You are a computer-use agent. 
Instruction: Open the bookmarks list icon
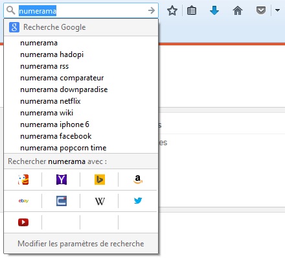tap(192, 10)
